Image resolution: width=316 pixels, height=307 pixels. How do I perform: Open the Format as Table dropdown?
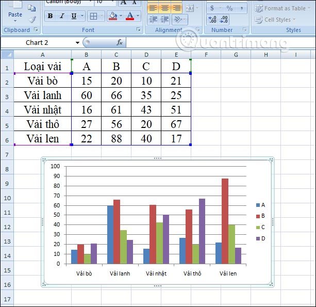tap(286, 8)
